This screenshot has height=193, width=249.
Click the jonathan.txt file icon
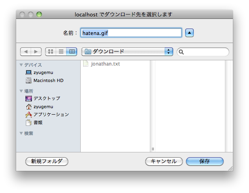(86, 64)
